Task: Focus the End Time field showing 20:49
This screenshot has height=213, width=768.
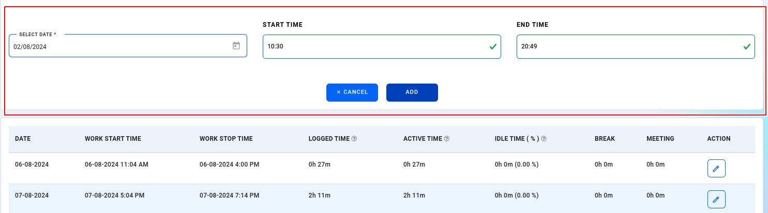Action: tap(636, 46)
